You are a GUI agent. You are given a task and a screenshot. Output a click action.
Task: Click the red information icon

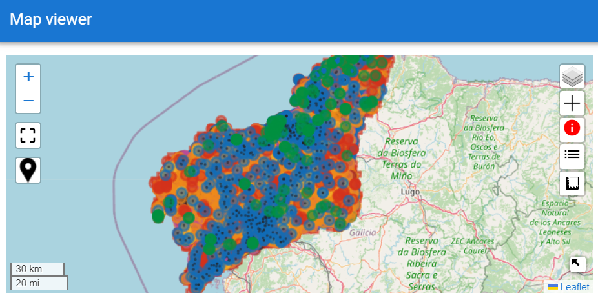[x=572, y=128]
